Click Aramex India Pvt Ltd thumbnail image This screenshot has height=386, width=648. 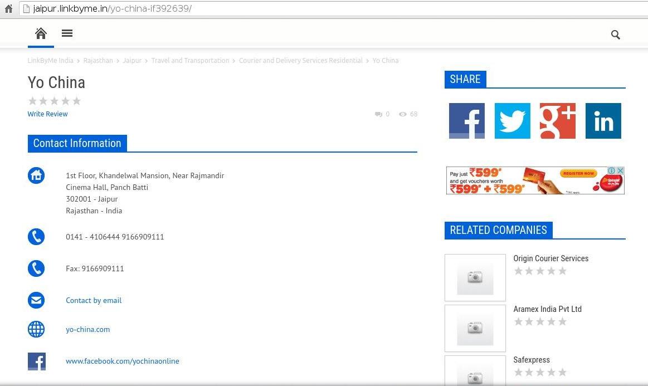point(475,329)
